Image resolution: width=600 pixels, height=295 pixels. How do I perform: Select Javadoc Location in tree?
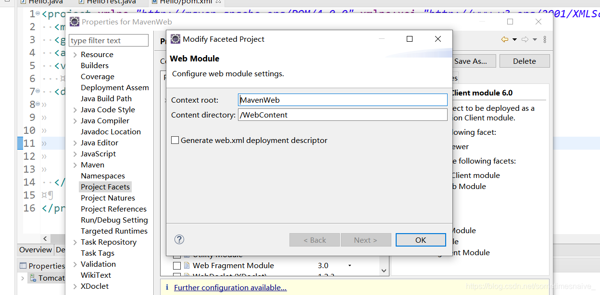tap(111, 132)
